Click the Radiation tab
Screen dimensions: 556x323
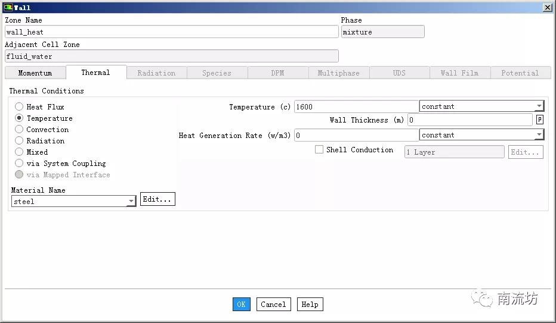tap(156, 73)
